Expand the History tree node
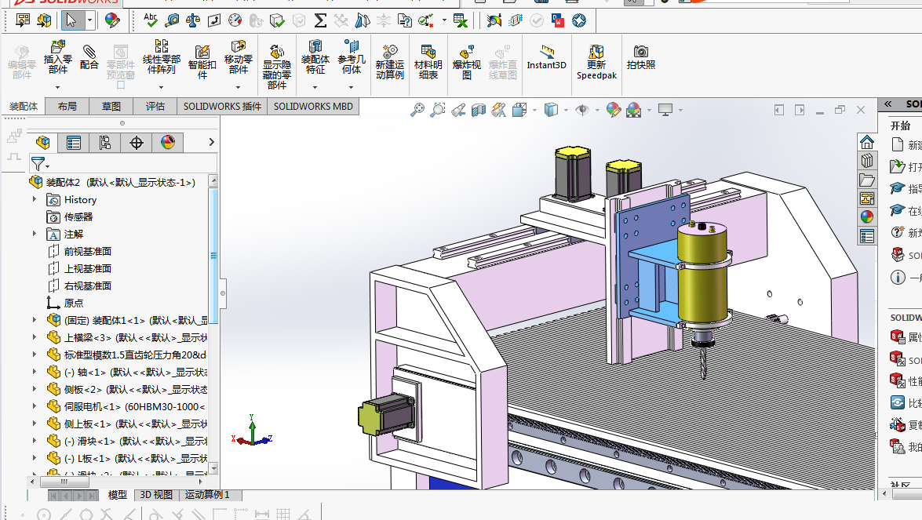 [x=34, y=200]
